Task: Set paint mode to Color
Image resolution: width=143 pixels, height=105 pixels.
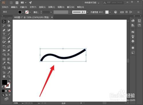Action: pyautogui.click(x=3, y=91)
